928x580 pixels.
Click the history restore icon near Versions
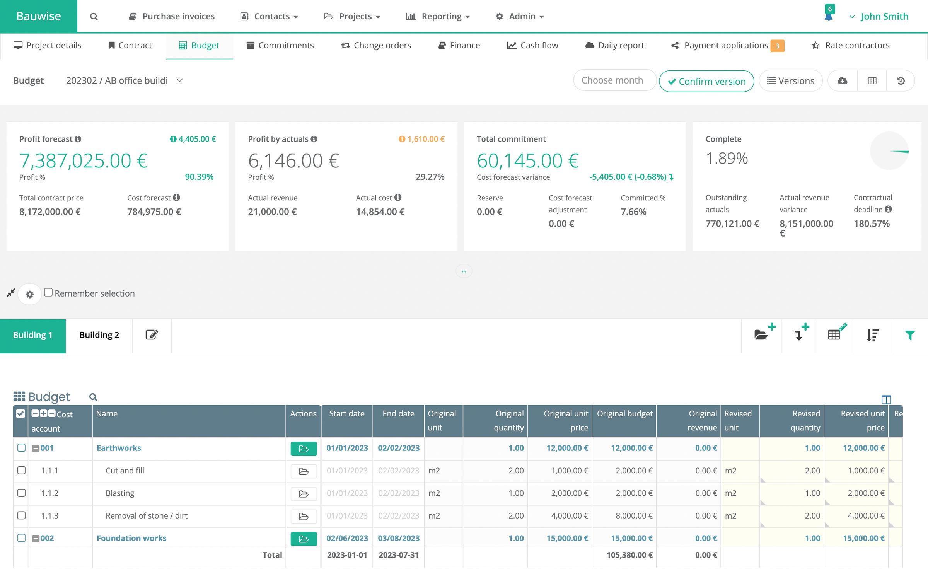coord(901,80)
